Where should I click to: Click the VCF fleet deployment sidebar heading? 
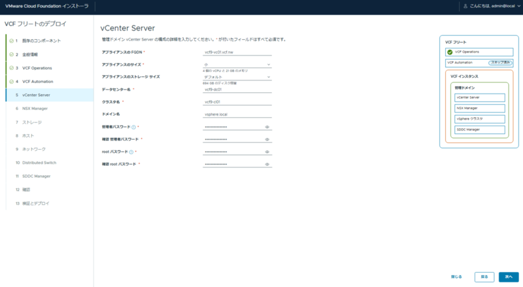pos(35,24)
